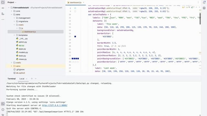
Task: Click the db.sqlite3 database file icon
Action: [x=15, y=73]
